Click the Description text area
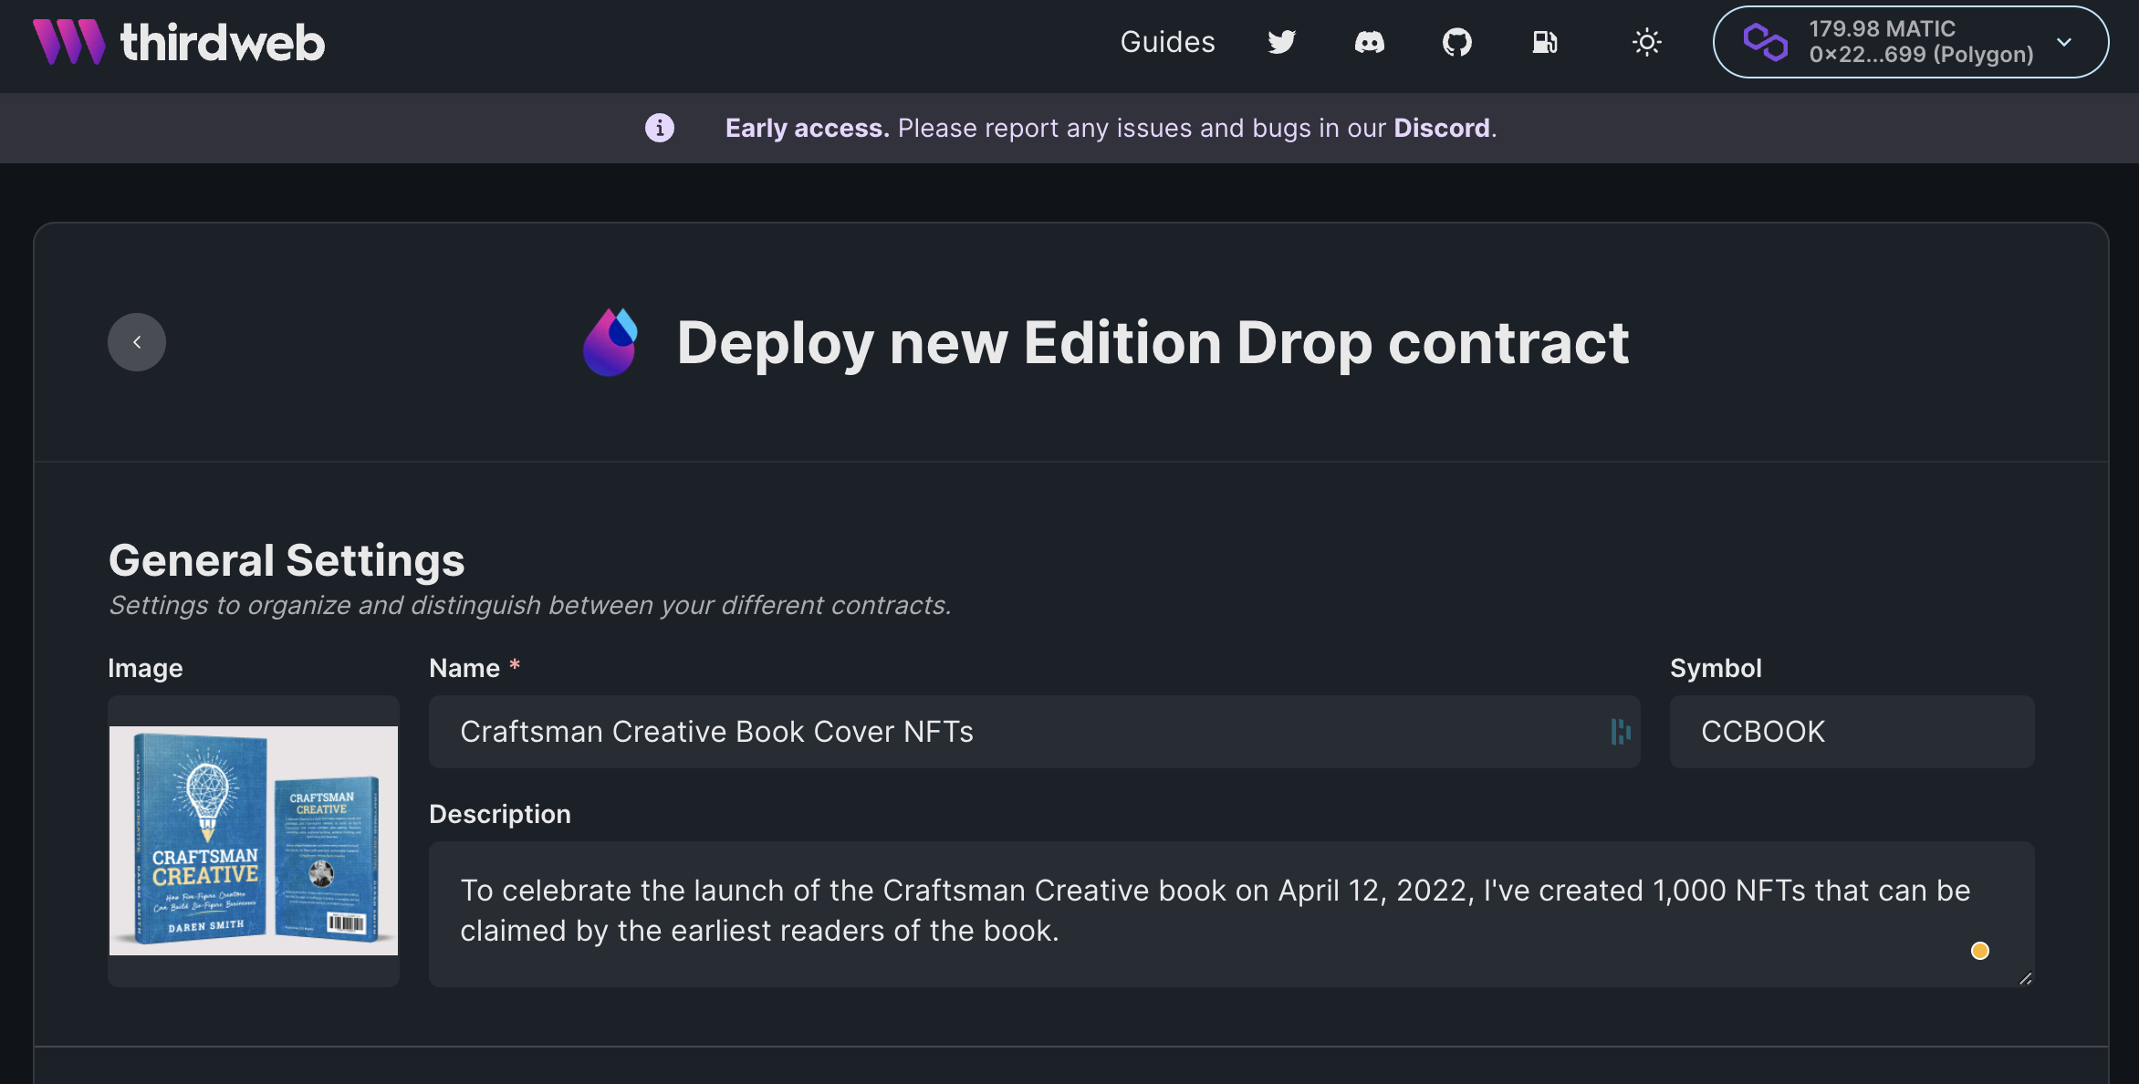 click(x=1232, y=914)
